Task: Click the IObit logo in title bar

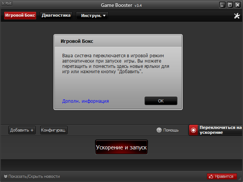Action: point(7,3)
